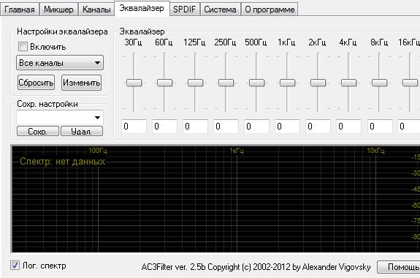This screenshot has height=278, width=420.
Task: Click the 8кГц band slider handle
Action: pos(379,83)
